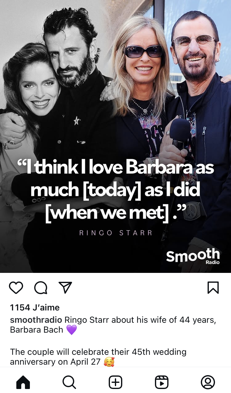Click the purple heart emoji in caption

[x=71, y=330]
